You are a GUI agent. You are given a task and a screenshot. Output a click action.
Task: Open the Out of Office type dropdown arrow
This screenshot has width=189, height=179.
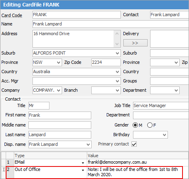[x=83, y=170]
